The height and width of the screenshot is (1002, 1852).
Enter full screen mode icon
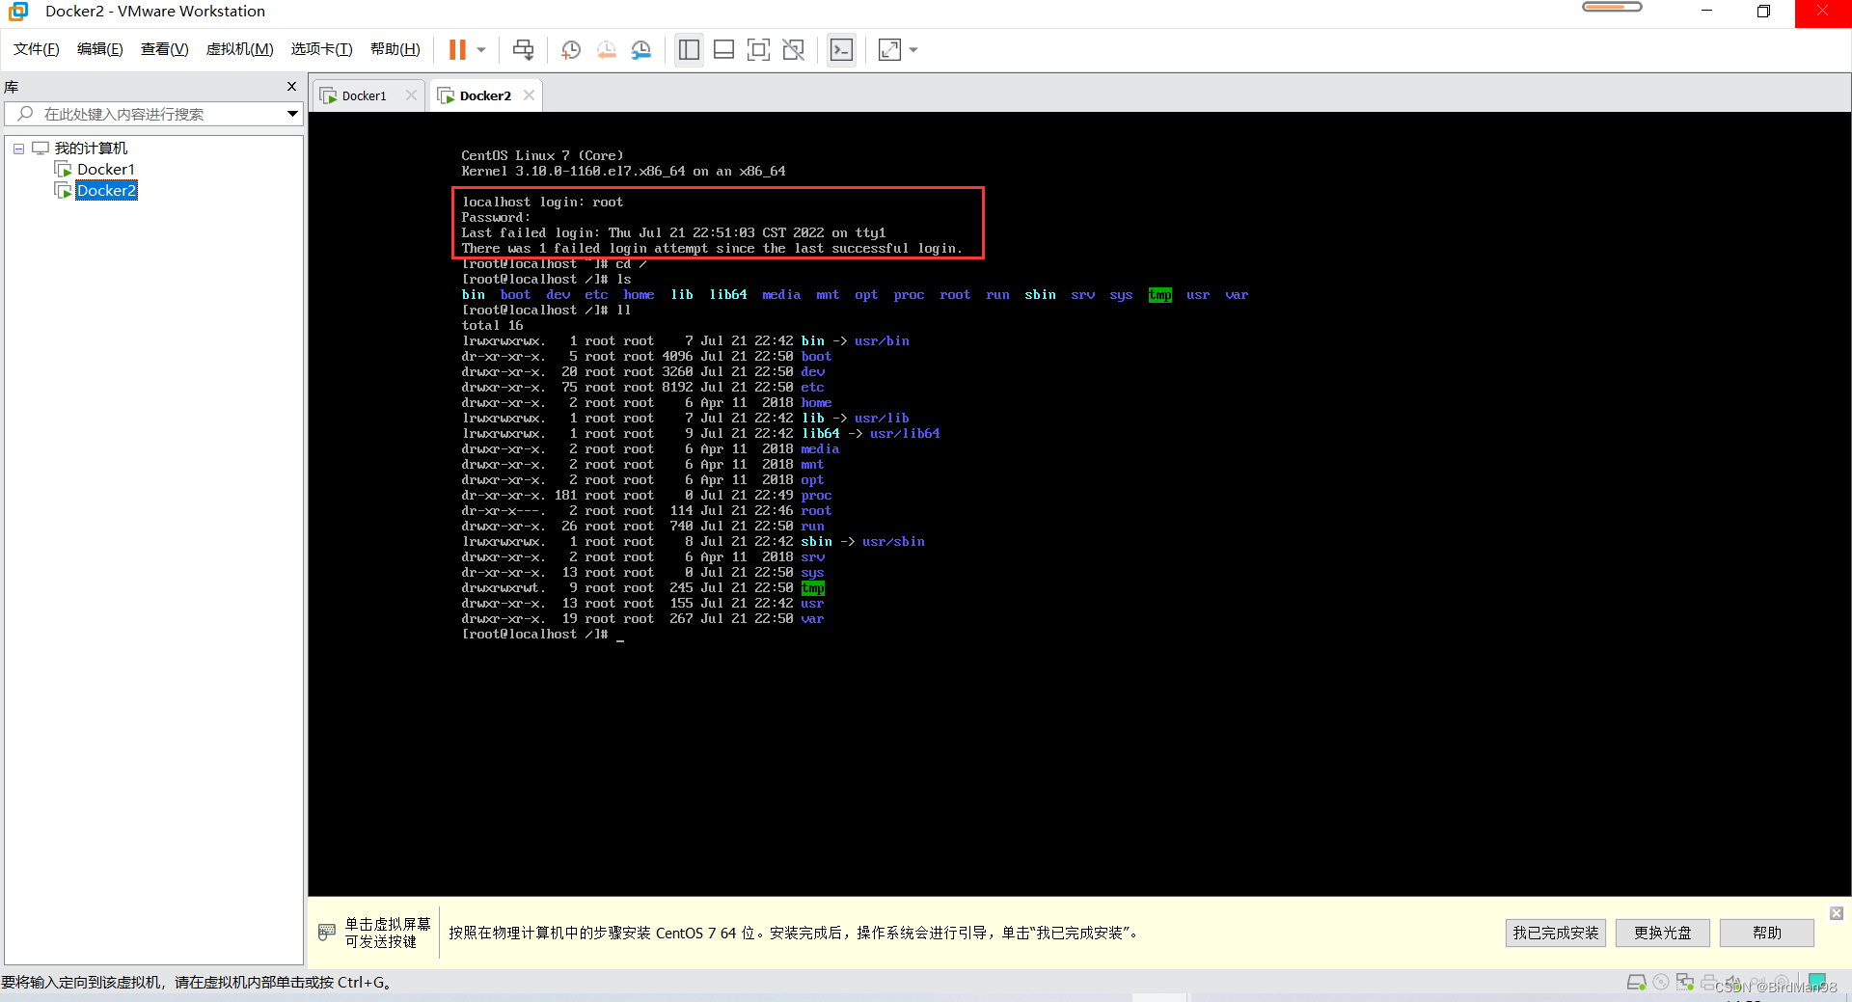[758, 50]
